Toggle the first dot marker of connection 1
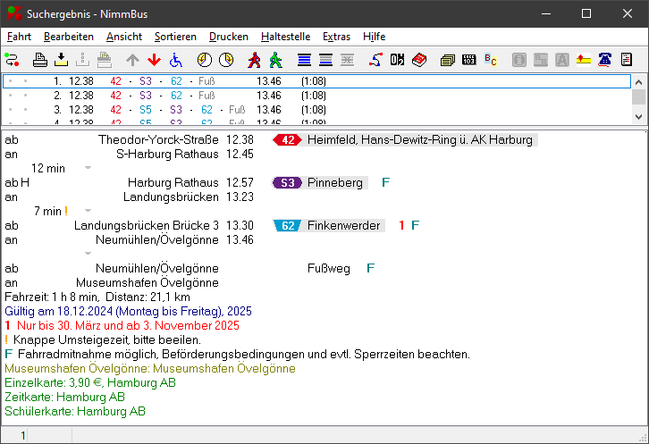Image resolution: width=649 pixels, height=444 pixels. (x=10, y=81)
